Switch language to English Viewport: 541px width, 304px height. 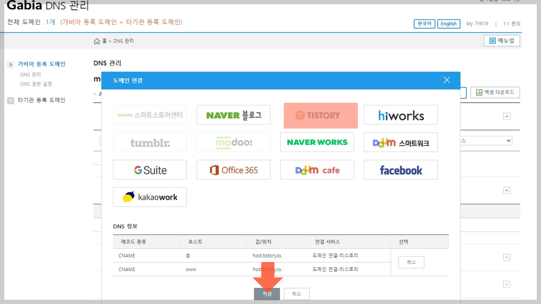pyautogui.click(x=449, y=24)
